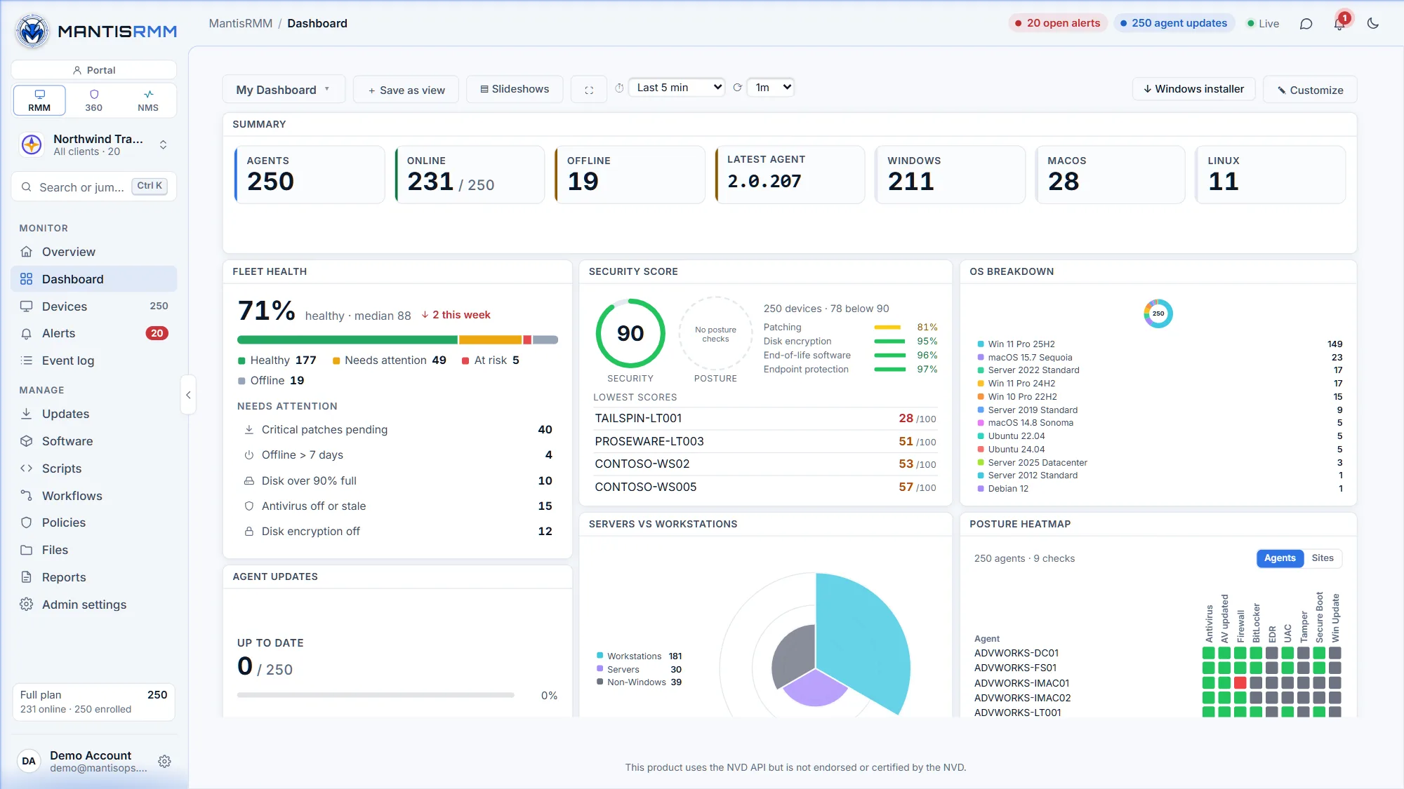Click Save as view button
Viewport: 1404px width, 789px height.
coord(406,90)
